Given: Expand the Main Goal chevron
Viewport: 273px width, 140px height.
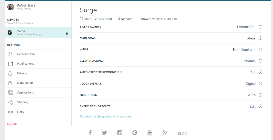Looking at the screenshot, I should [x=260, y=38].
